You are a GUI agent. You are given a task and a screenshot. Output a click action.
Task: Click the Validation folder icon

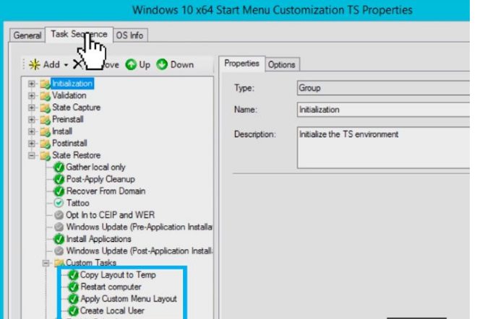coord(45,96)
